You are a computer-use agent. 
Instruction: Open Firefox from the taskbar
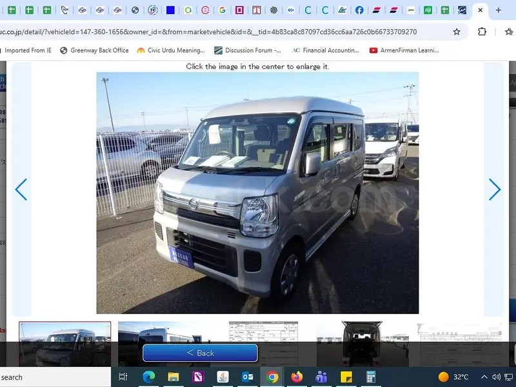point(297,377)
